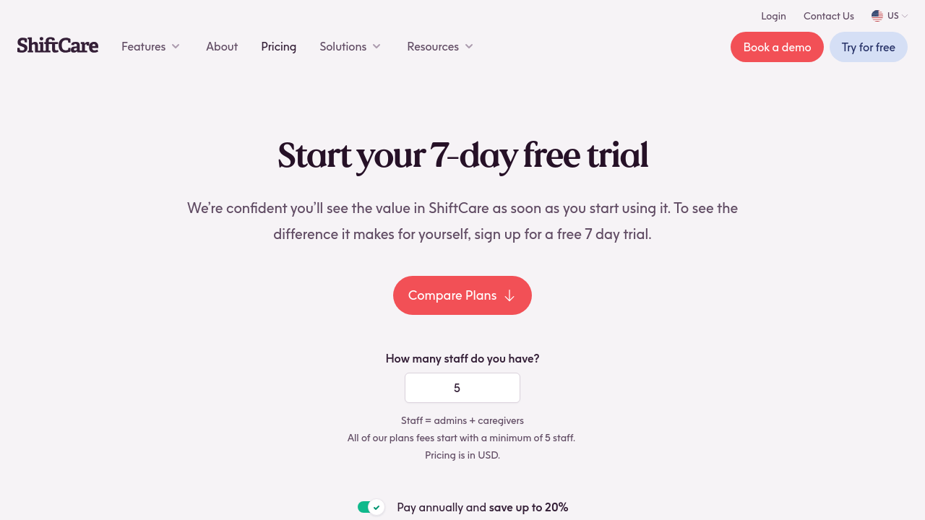Image resolution: width=925 pixels, height=520 pixels.
Task: Go to the Pricing page
Action: 279,46
